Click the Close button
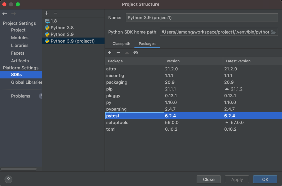 [x=209, y=179]
